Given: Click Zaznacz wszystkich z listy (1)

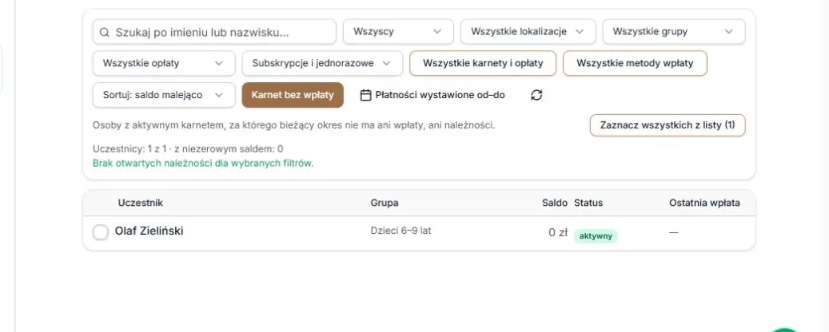Looking at the screenshot, I should coord(668,125).
